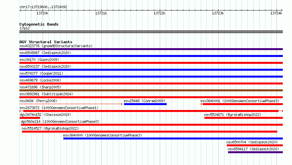Click the 17p12 band label

(x=25, y=28)
